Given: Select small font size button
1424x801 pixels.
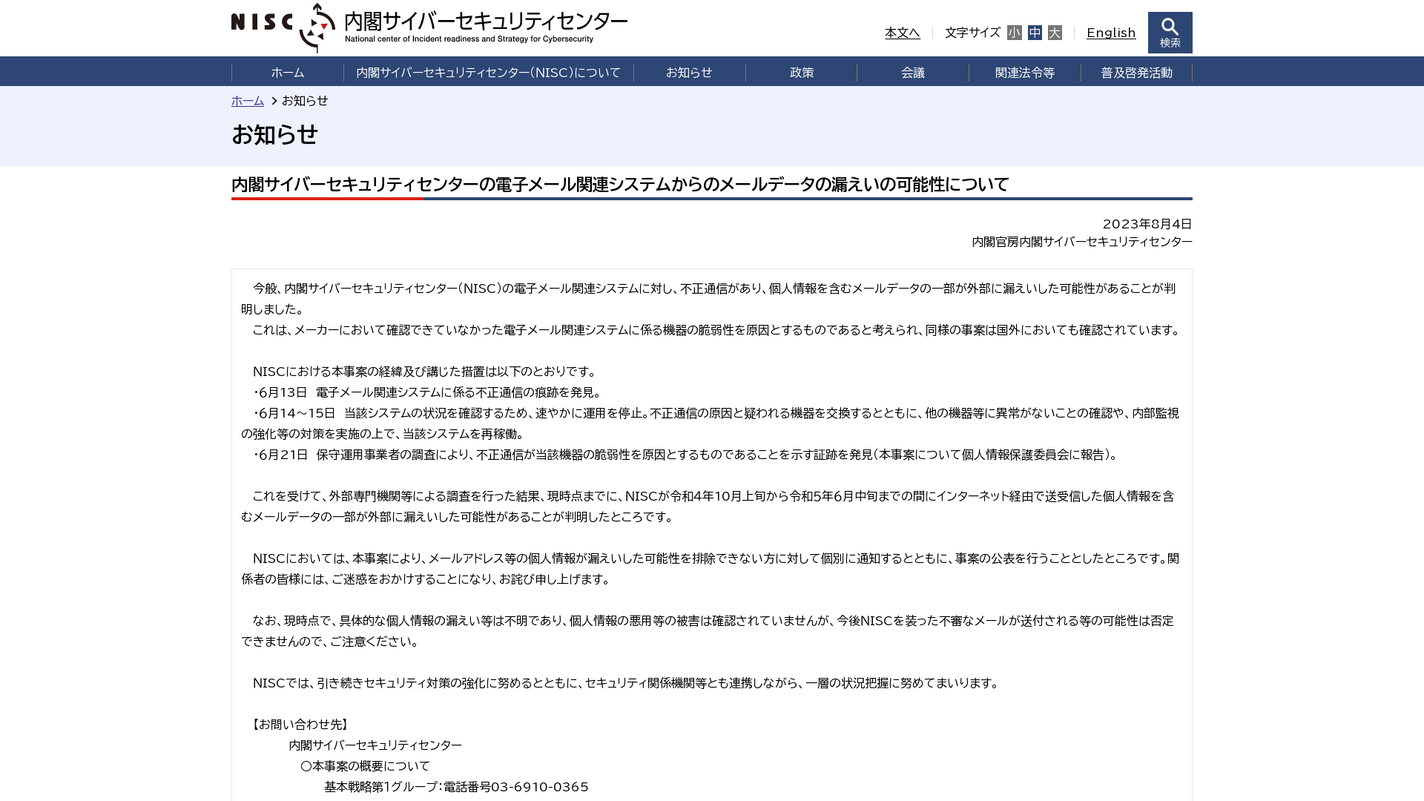Looking at the screenshot, I should click(x=1014, y=33).
